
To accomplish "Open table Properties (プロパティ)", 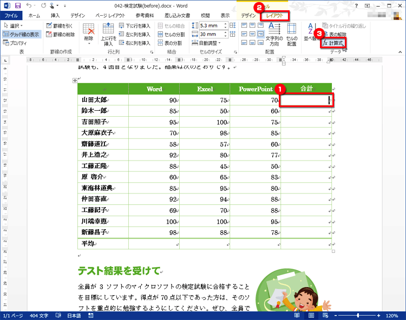I will point(15,43).
